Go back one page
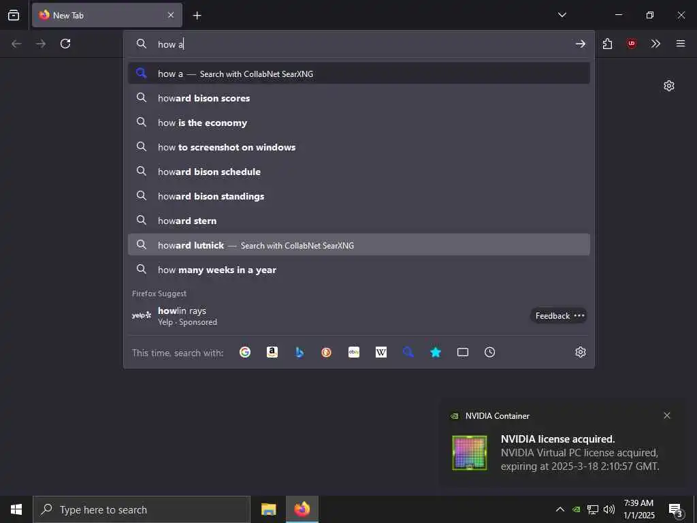Screen dimensions: 697x523 16,44
